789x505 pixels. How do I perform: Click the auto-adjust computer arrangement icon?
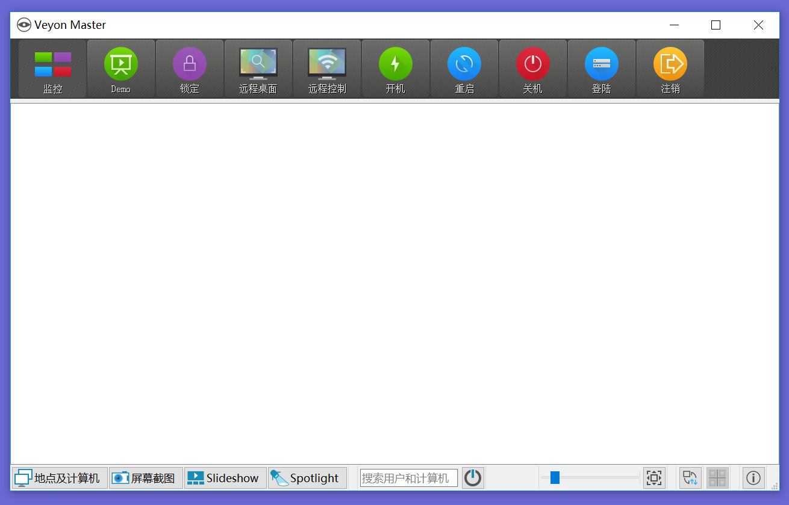[x=690, y=477]
